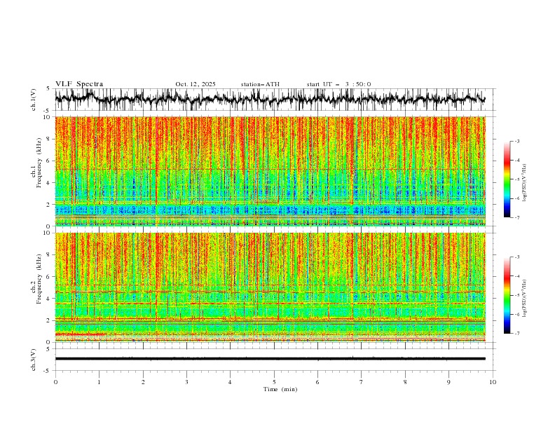The width and height of the screenshot is (555, 429).
Task: Click the date "Oct. 12, 2025"
Action: click(196, 84)
